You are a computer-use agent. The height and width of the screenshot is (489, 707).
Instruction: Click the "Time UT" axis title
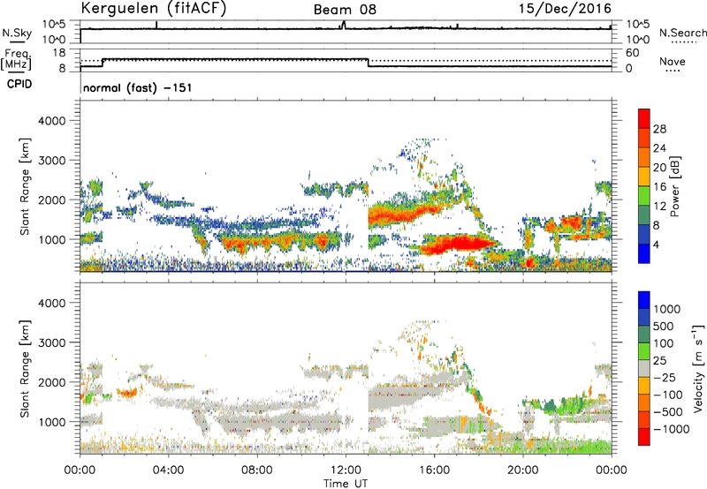point(346,484)
